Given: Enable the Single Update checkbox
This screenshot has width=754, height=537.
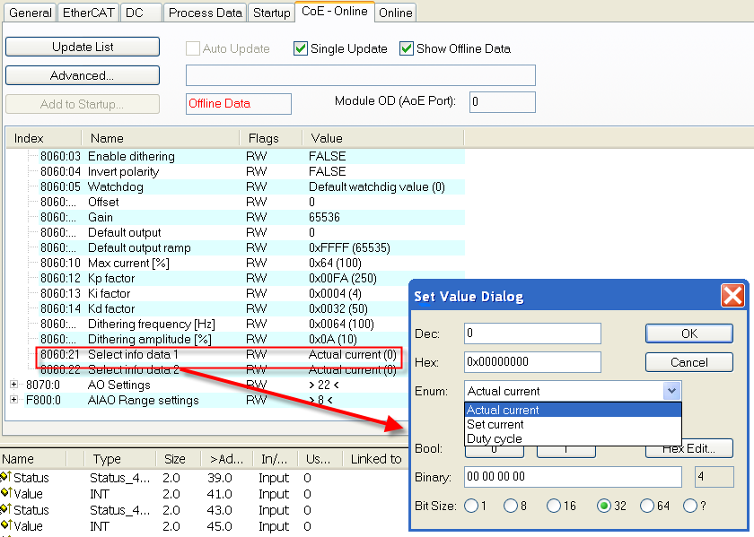Looking at the screenshot, I should pyautogui.click(x=301, y=48).
